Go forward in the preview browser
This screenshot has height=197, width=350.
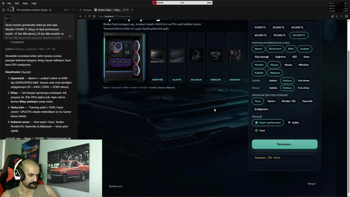point(85,16)
